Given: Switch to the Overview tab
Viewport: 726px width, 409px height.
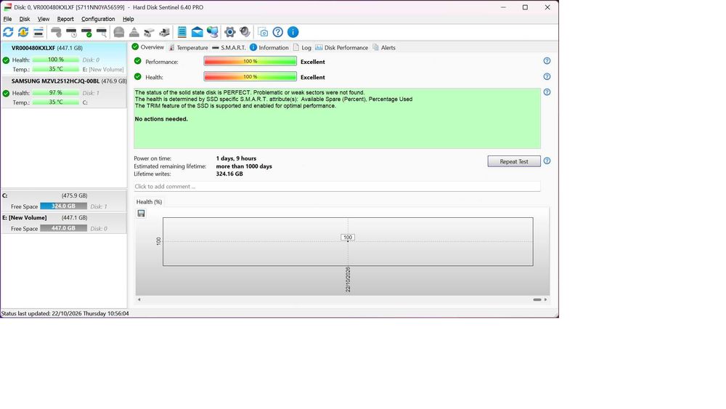Looking at the screenshot, I should pyautogui.click(x=147, y=47).
